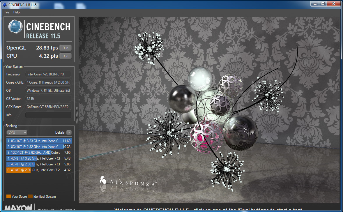Viewport: 343px width, 212px height.
Task: Run the OpenGL benchmark test
Action: click(66, 48)
